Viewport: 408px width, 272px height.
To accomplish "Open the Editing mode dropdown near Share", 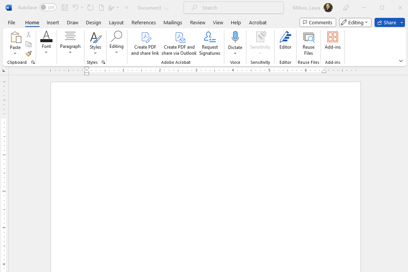I will (x=355, y=22).
